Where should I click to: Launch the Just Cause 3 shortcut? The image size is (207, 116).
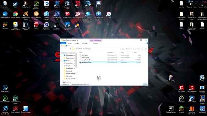click(202, 110)
